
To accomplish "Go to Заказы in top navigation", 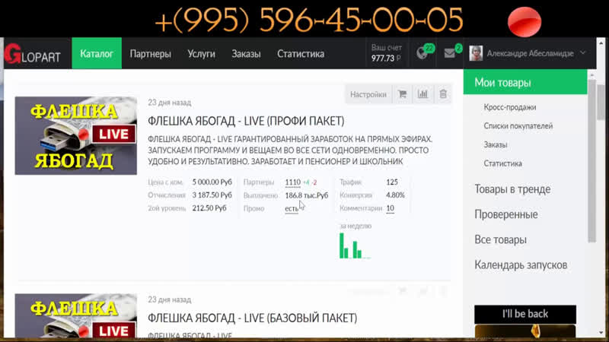I will pyautogui.click(x=246, y=54).
